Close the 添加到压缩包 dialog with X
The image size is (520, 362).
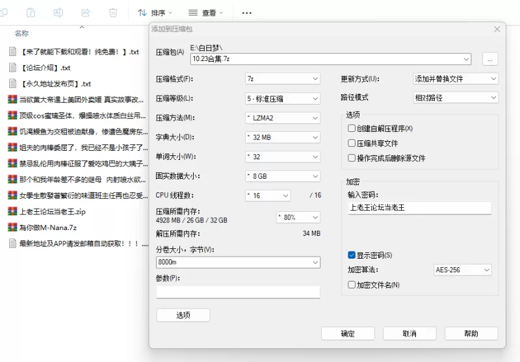pos(497,29)
